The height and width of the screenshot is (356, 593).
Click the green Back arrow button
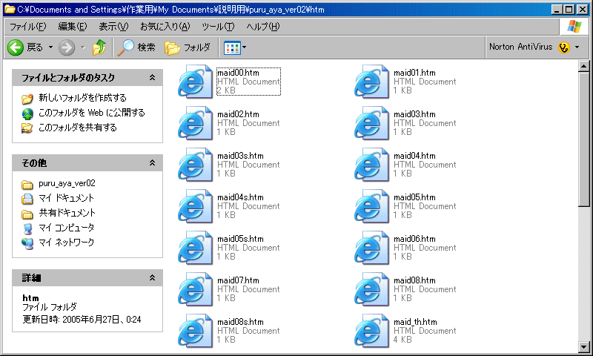tap(16, 47)
